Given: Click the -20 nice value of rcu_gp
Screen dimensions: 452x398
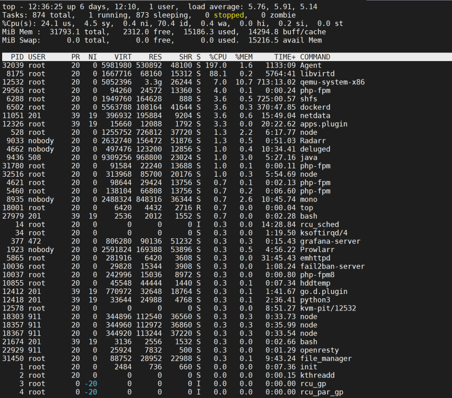Looking at the screenshot, I should click(91, 383).
